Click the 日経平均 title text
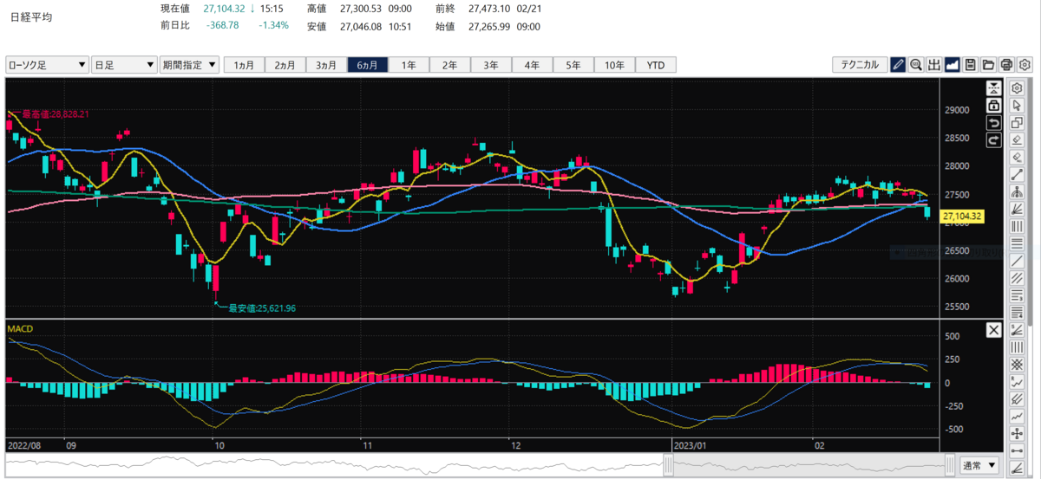The image size is (1041, 479). [x=31, y=17]
